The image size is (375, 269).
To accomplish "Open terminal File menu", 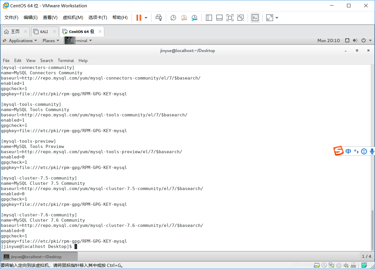I will pyautogui.click(x=6, y=61).
